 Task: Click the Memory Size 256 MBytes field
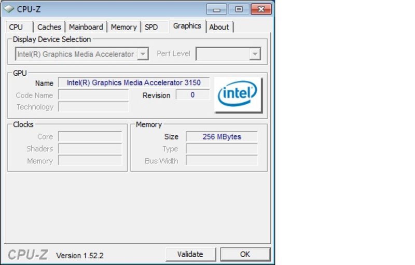coord(222,136)
